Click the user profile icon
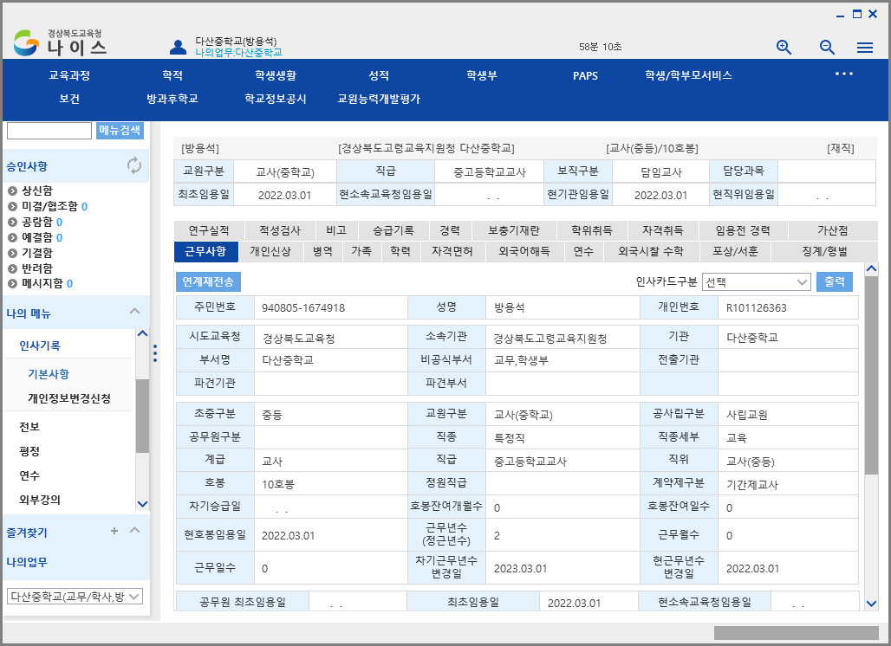 tap(178, 47)
